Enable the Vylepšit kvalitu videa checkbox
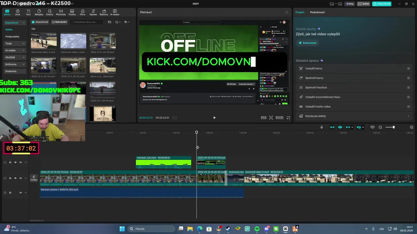 pyautogui.click(x=409, y=107)
